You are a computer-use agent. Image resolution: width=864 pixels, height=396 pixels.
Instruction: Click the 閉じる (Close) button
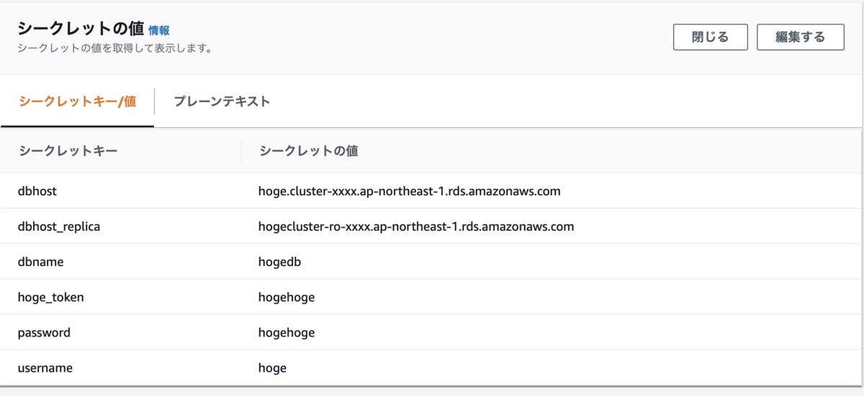[x=710, y=37]
